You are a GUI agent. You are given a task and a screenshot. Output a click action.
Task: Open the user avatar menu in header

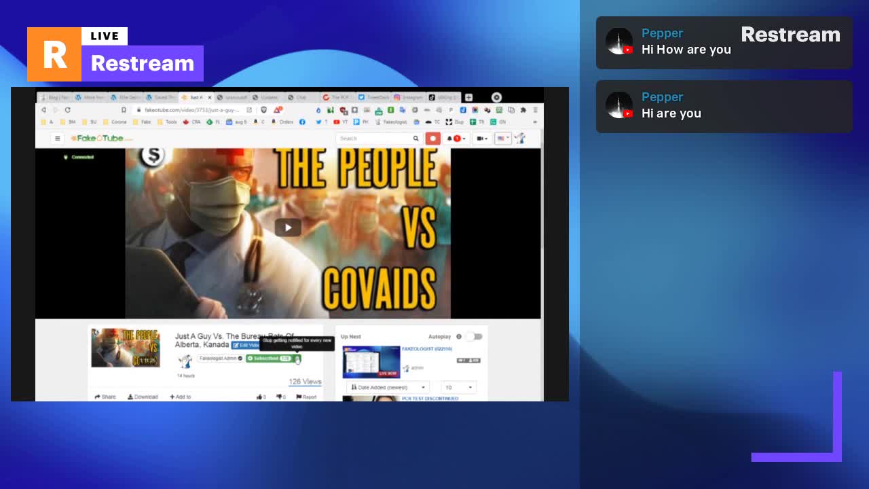(x=520, y=139)
